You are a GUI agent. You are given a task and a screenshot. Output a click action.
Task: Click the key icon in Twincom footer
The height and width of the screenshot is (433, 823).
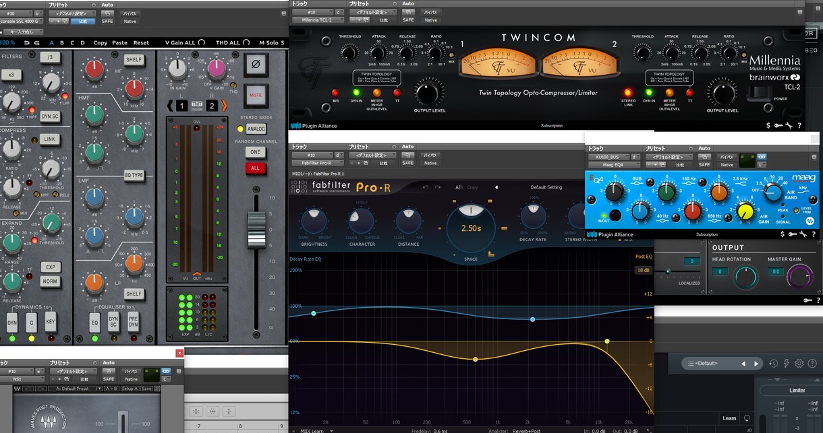tap(779, 125)
